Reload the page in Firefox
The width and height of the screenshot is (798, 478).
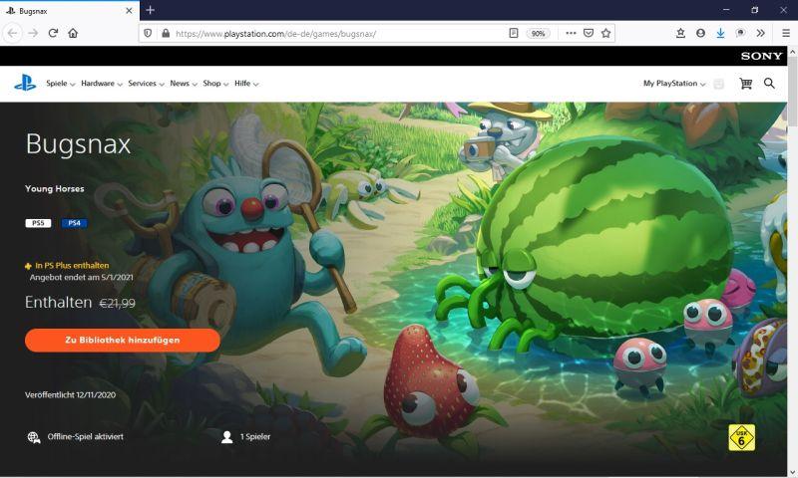(53, 33)
